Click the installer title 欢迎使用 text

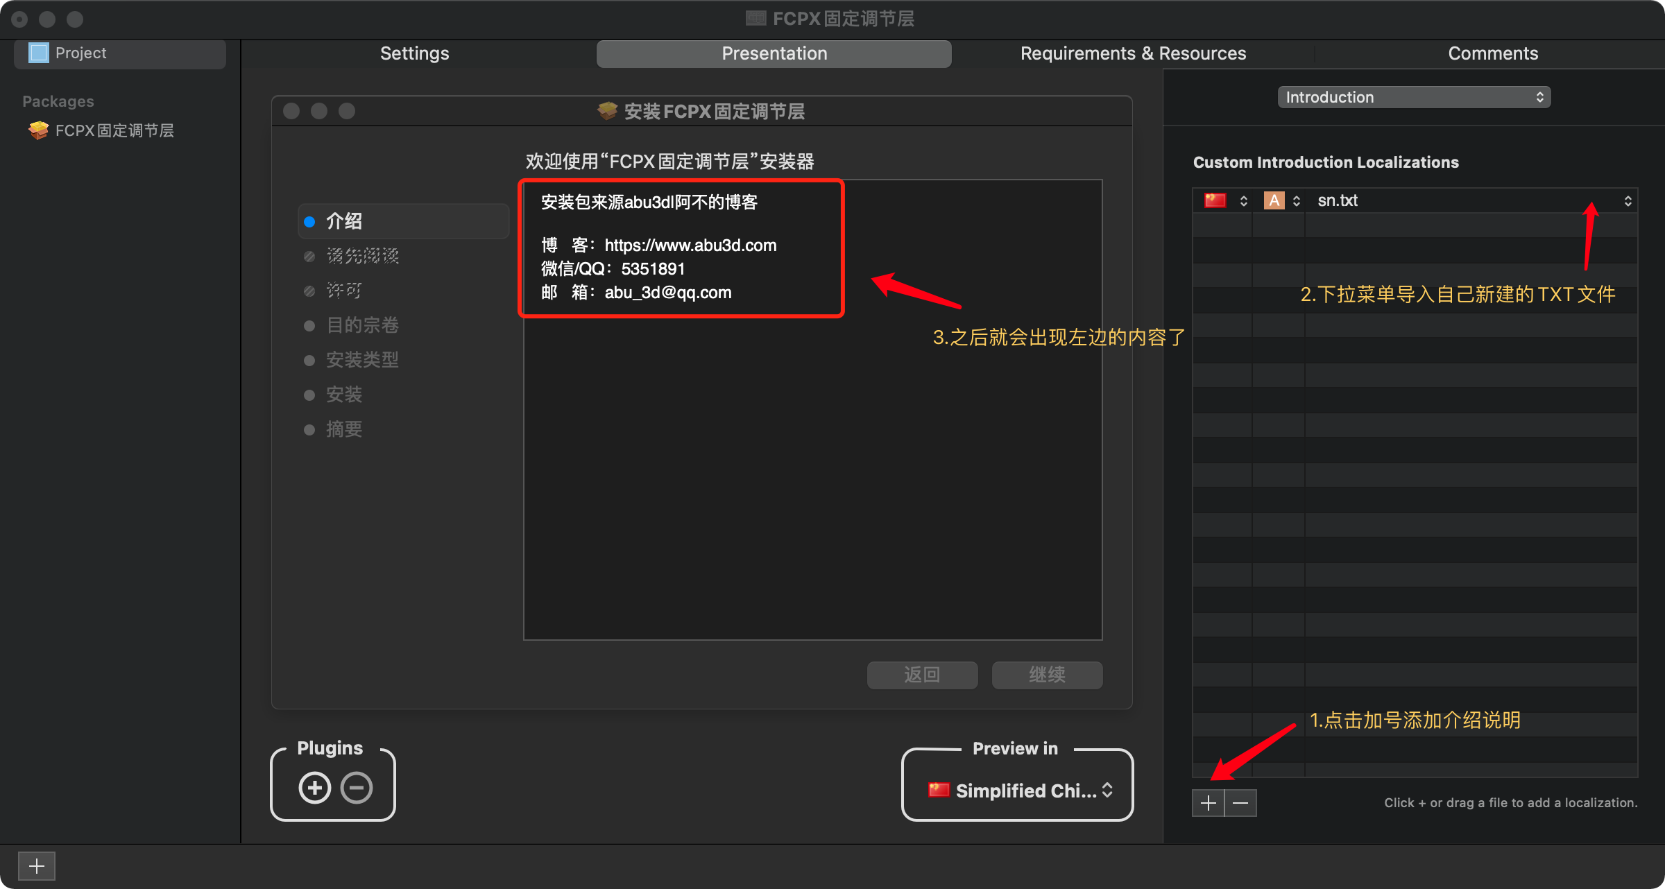pos(669,162)
